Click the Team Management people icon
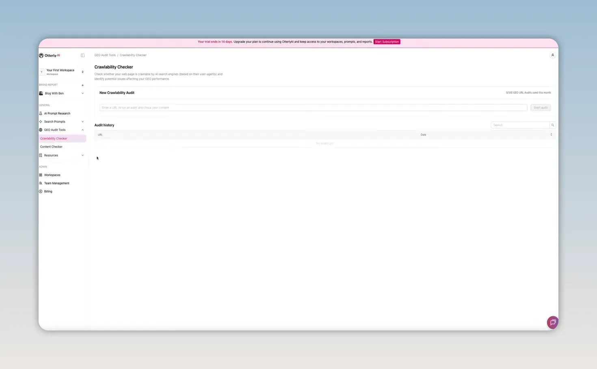The width and height of the screenshot is (597, 369). (x=41, y=183)
